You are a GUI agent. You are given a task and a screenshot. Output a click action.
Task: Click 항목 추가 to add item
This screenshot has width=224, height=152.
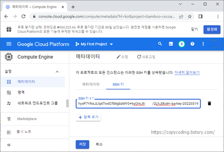pos(88,117)
